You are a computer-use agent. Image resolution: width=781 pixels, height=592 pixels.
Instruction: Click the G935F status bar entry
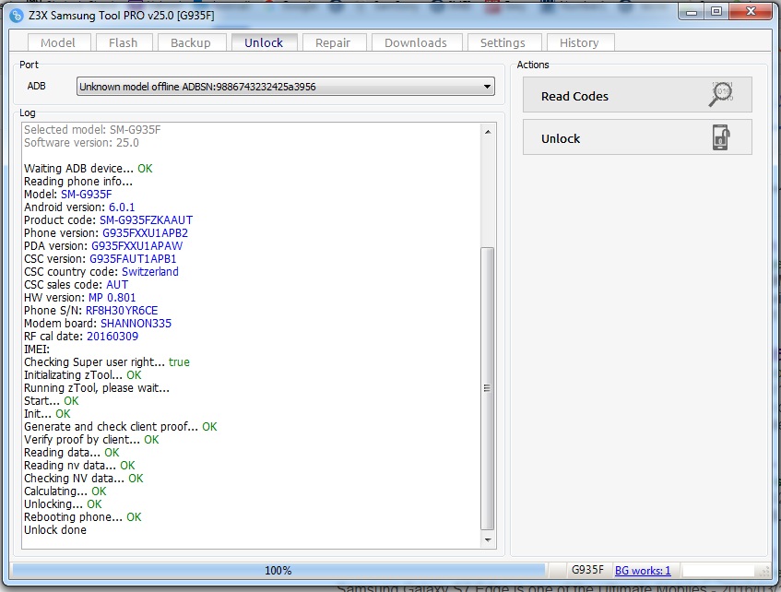587,570
